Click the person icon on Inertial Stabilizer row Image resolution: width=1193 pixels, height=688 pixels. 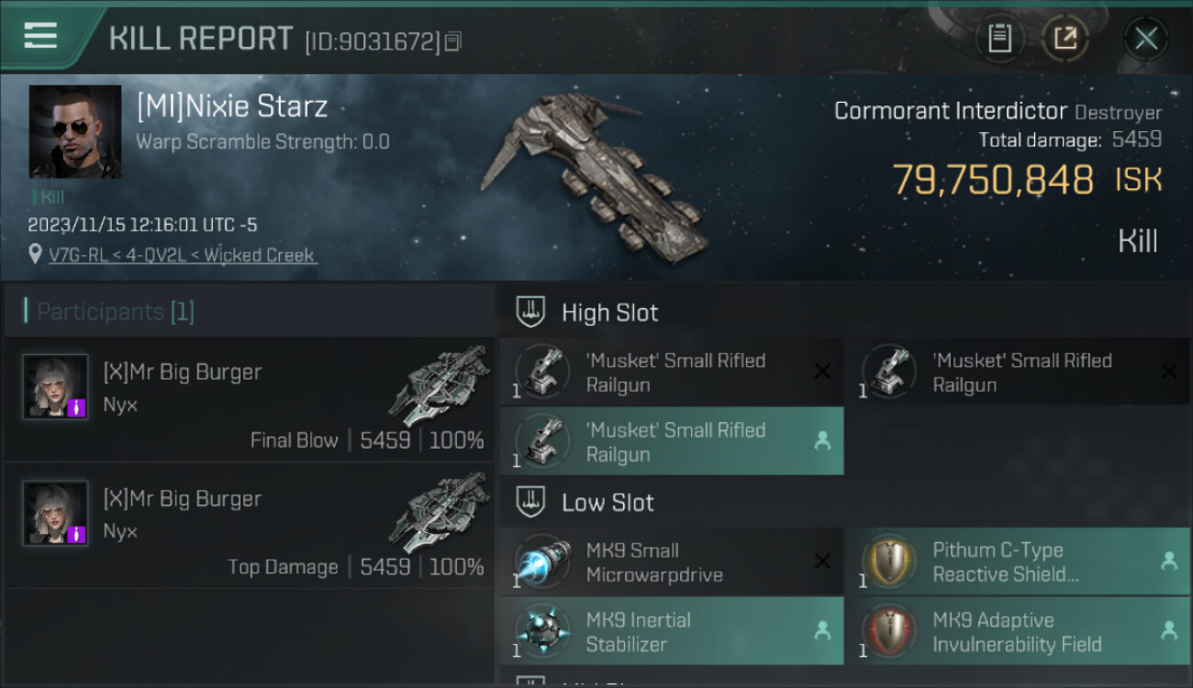tap(822, 631)
